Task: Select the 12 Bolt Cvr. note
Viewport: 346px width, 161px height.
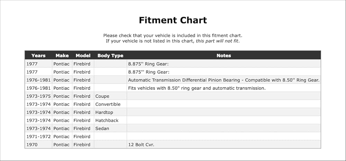Action: coord(141,145)
